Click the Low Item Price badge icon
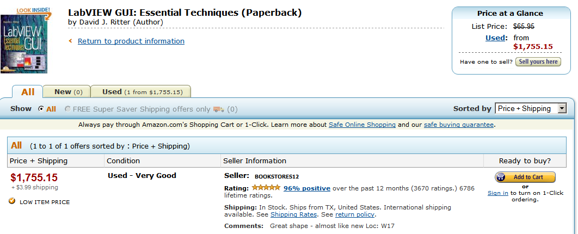This screenshot has width=578, height=234. click(12, 201)
